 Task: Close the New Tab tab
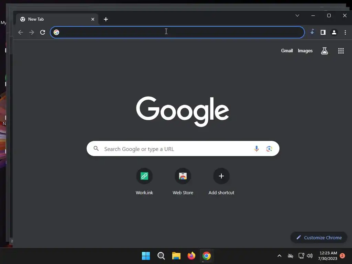point(93,19)
